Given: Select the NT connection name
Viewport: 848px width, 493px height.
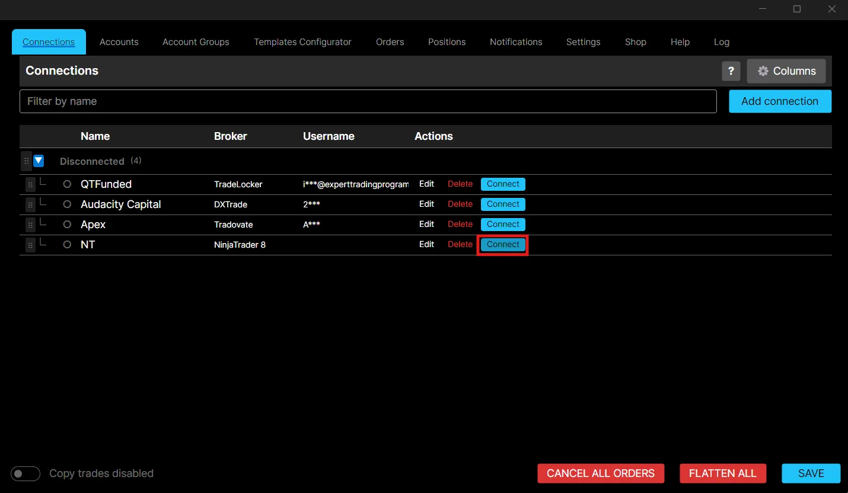Looking at the screenshot, I should tap(88, 245).
